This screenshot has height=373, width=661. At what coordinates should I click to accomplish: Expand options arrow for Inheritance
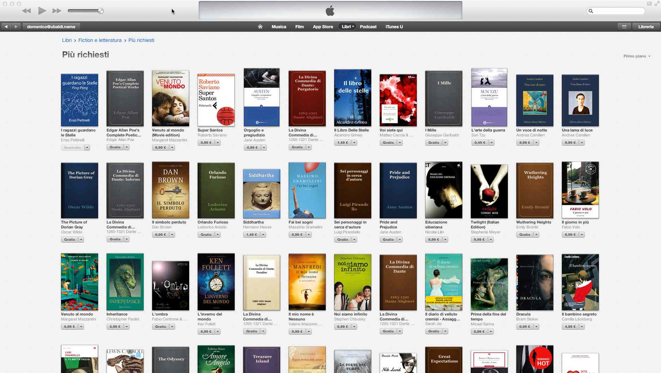click(x=127, y=327)
